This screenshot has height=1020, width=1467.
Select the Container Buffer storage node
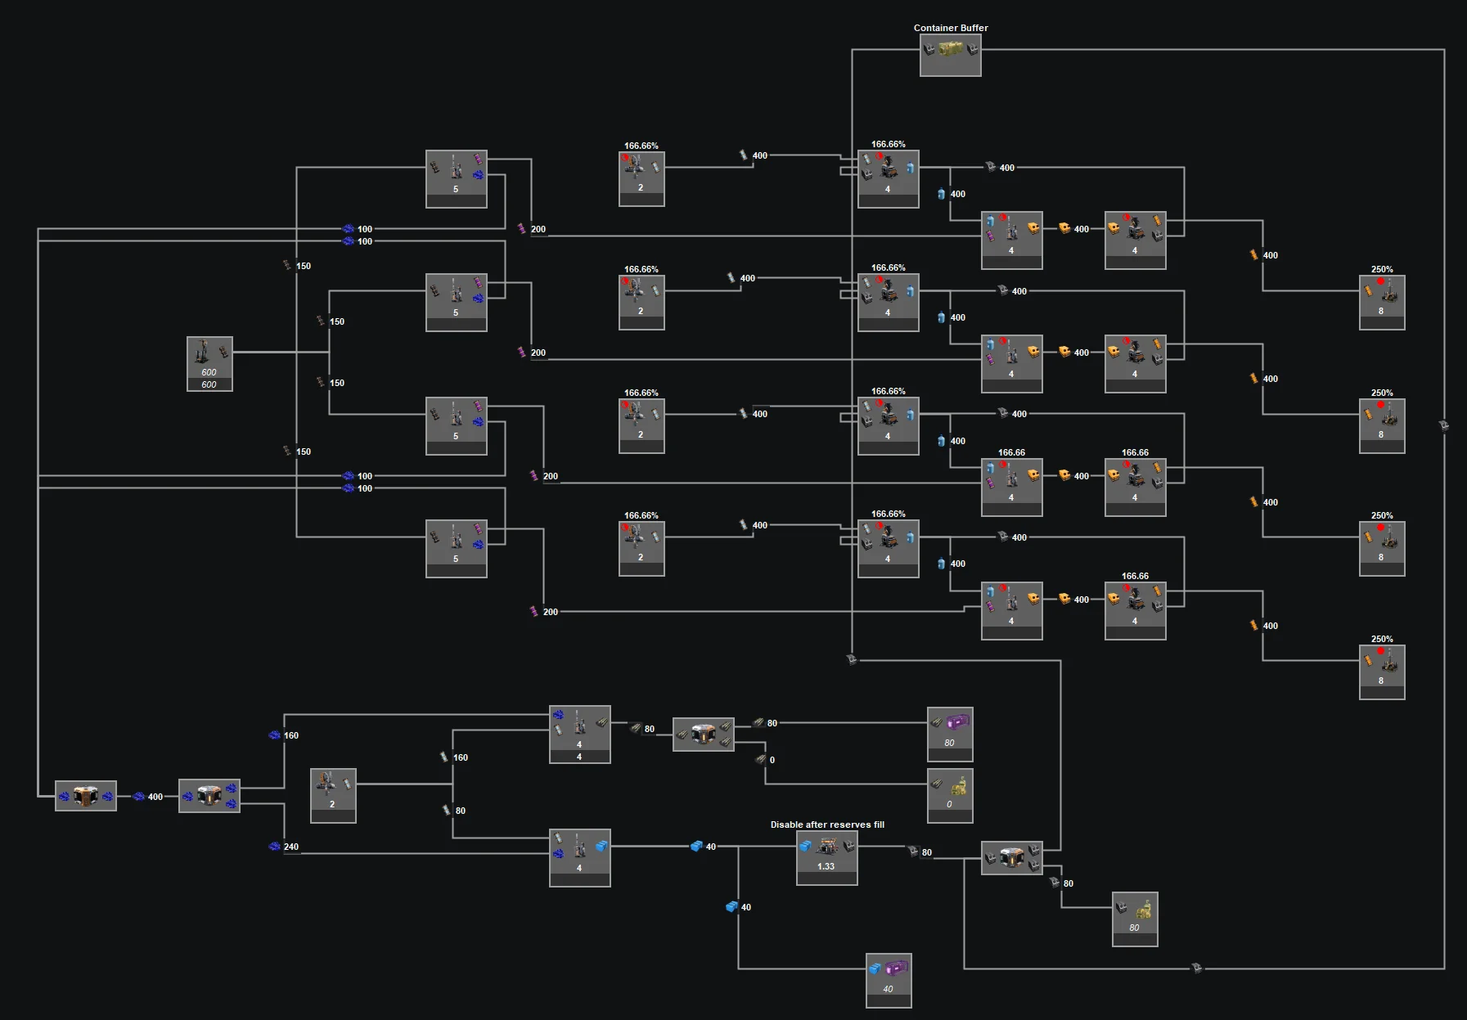950,55
